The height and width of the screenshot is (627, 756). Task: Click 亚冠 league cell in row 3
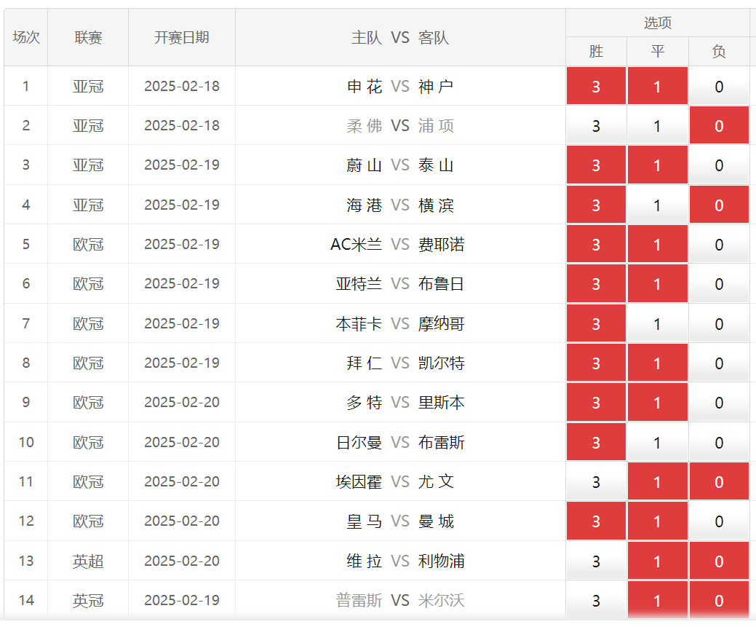88,165
